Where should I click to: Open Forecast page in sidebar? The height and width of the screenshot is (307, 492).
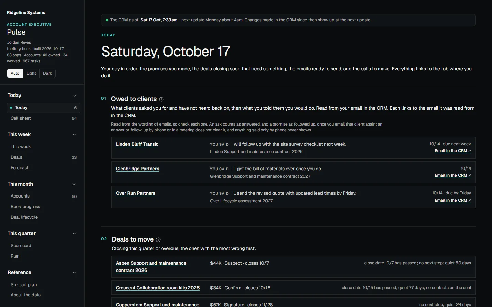pyautogui.click(x=43, y=168)
